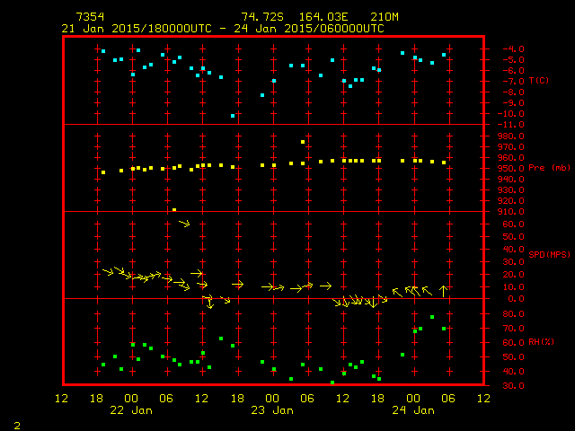Screen dimensions: 575x431
Task: Click the lowest cyan temperature point near -10
Action: pos(233,116)
